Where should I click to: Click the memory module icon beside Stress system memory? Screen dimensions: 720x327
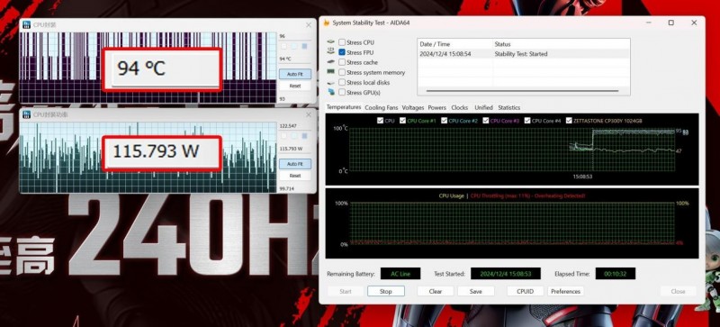tap(330, 72)
